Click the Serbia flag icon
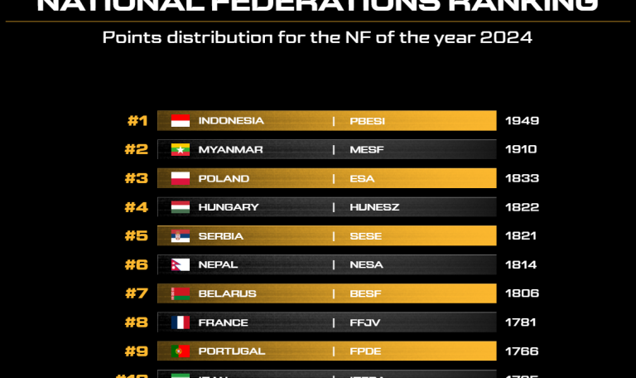Viewport: 636px width, 378px height. [x=181, y=236]
